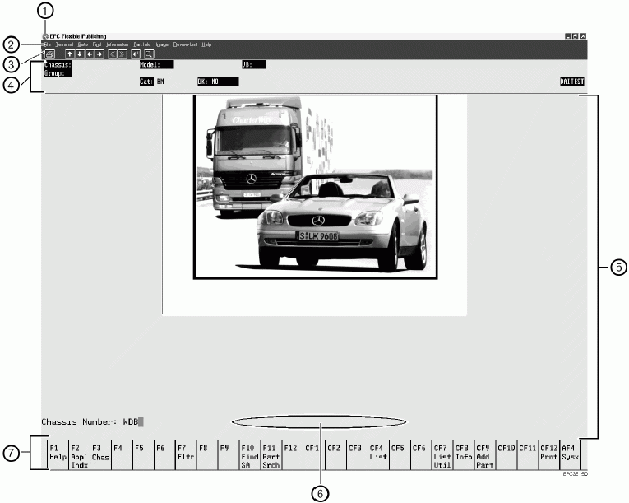Click the Chassis Number input field
This screenshot has width=629, height=503.
click(141, 421)
